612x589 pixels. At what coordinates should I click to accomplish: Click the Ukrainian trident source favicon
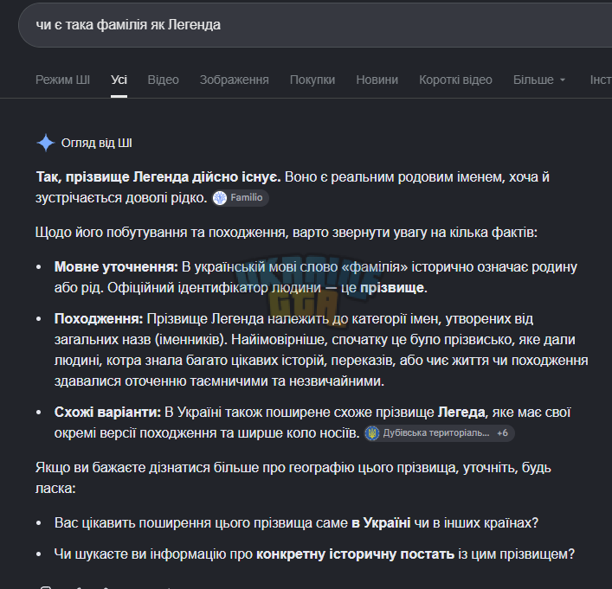(372, 433)
